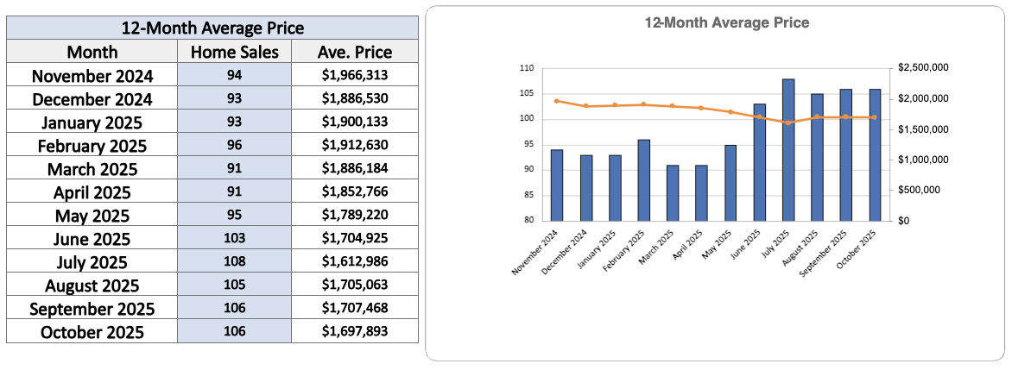Select the $2,500,000 right axis label
Image resolution: width=1012 pixels, height=370 pixels.
click(x=924, y=68)
